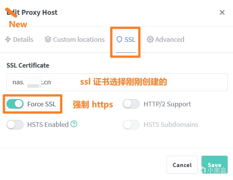Save the proxy host settings
Image resolution: width=233 pixels, height=180 pixels.
coord(214,165)
